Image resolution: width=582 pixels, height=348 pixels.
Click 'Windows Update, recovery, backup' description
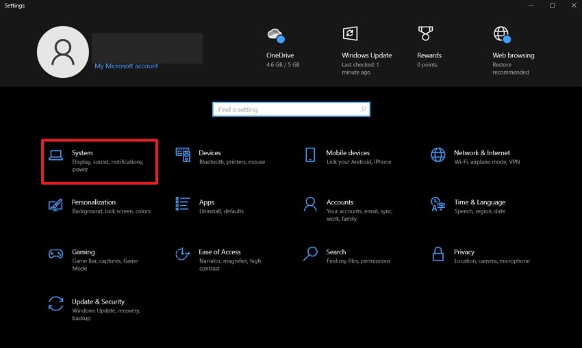106,314
